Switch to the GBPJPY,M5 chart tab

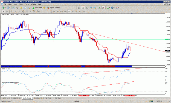pyautogui.click(x=6, y=98)
